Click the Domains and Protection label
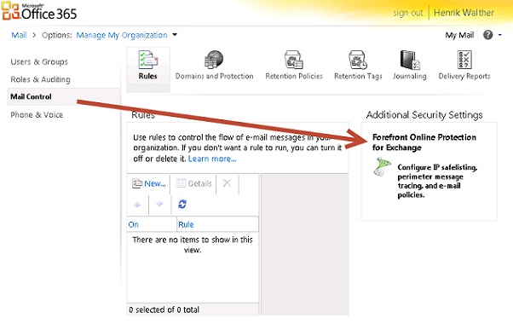513x324 pixels. click(x=214, y=76)
